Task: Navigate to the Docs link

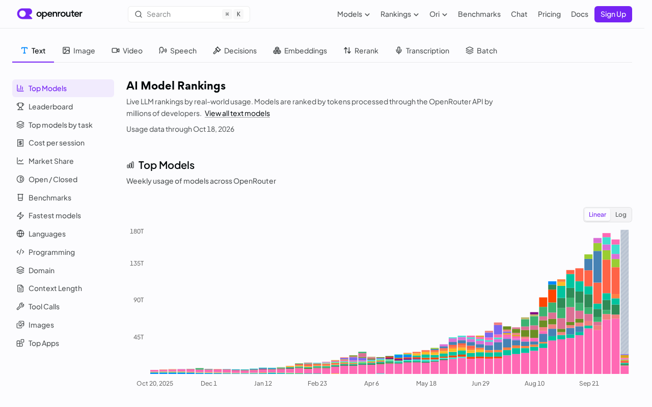Action: pyautogui.click(x=580, y=14)
